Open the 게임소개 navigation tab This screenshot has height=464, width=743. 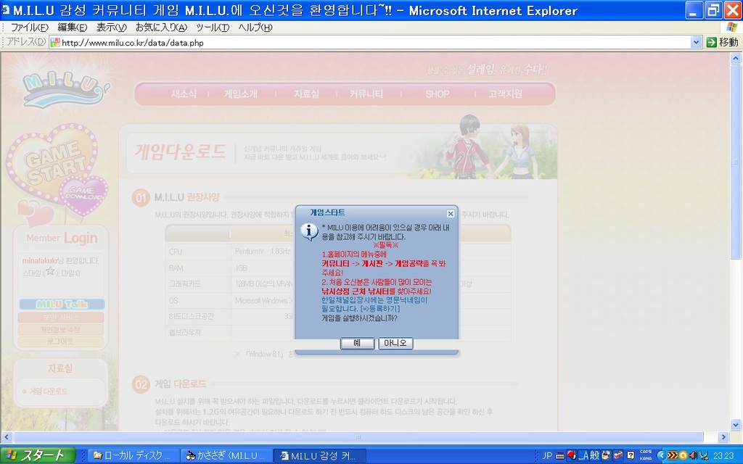[241, 94]
